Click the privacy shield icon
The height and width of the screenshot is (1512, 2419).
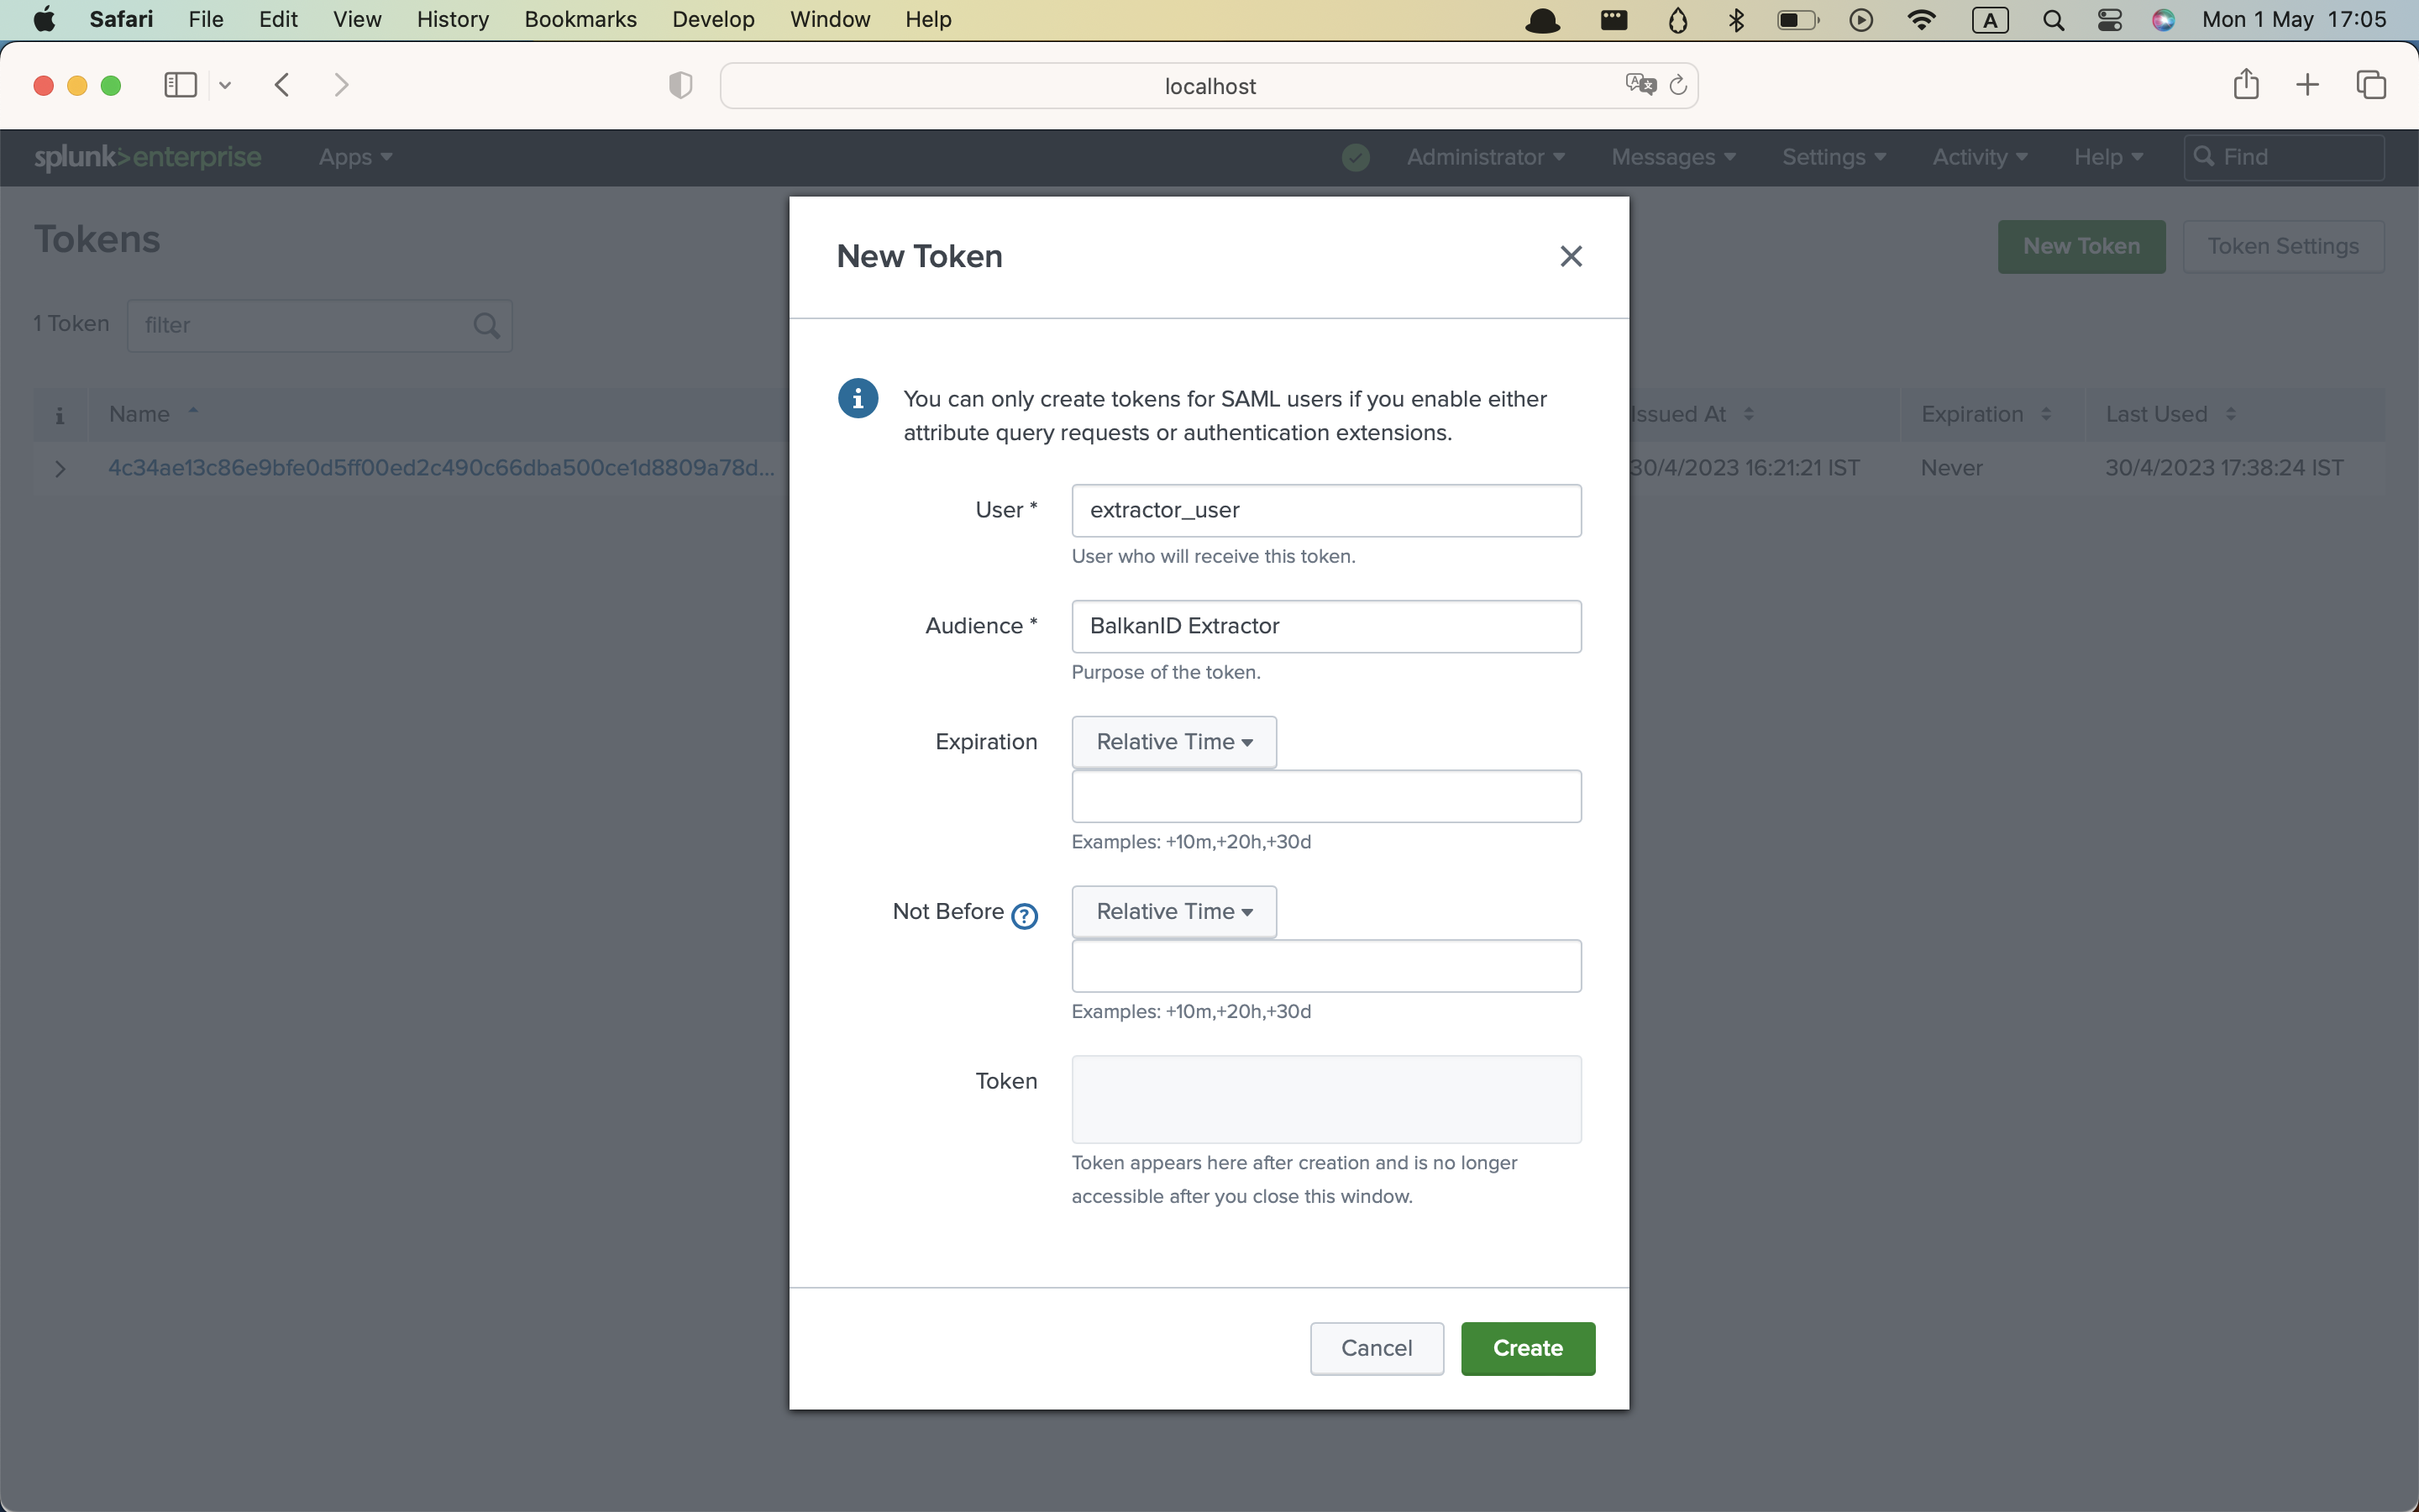tap(680, 86)
